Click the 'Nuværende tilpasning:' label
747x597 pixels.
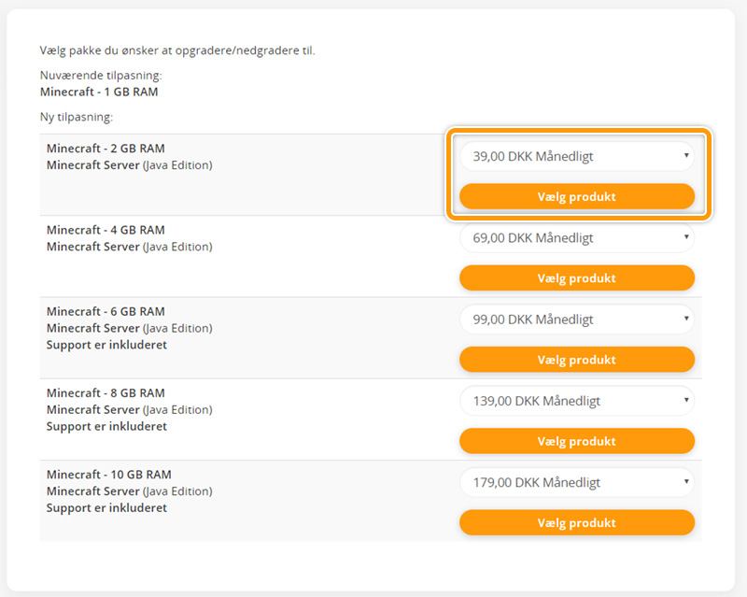coord(101,76)
